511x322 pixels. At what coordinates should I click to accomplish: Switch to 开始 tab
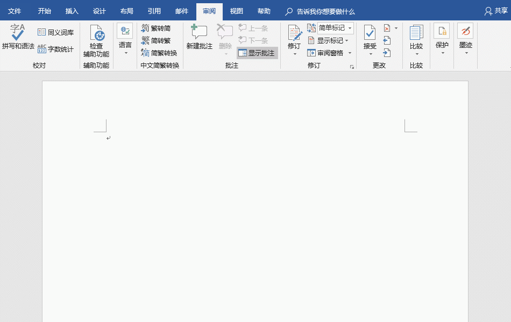pos(44,11)
